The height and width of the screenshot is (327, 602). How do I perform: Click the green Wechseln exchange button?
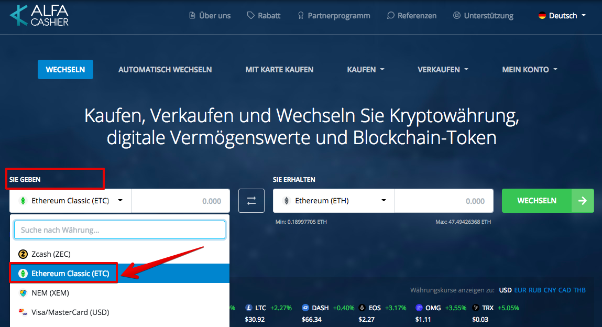point(548,201)
